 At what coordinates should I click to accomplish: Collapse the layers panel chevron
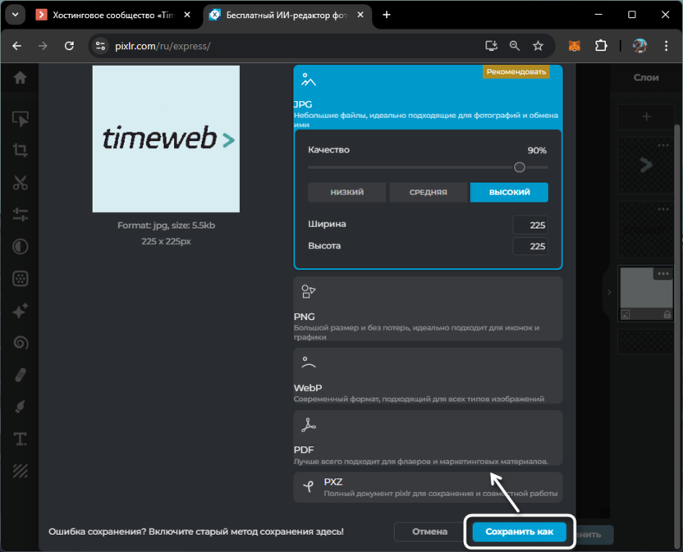[x=609, y=292]
